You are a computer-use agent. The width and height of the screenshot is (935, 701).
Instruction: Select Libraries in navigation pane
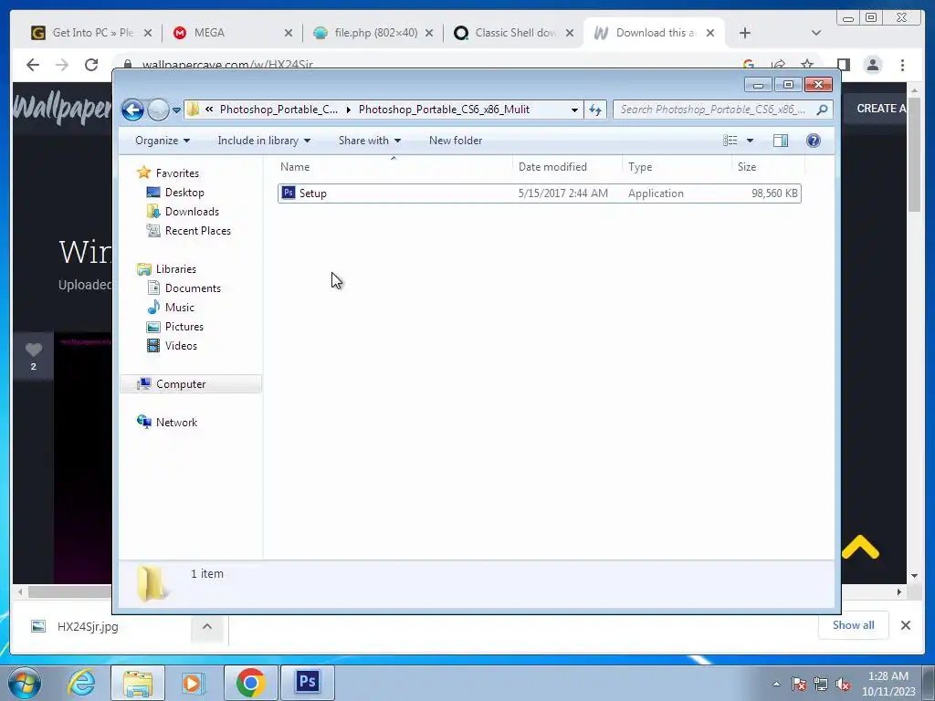pos(176,269)
